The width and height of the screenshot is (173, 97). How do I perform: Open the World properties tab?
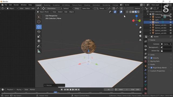(x=145, y=61)
